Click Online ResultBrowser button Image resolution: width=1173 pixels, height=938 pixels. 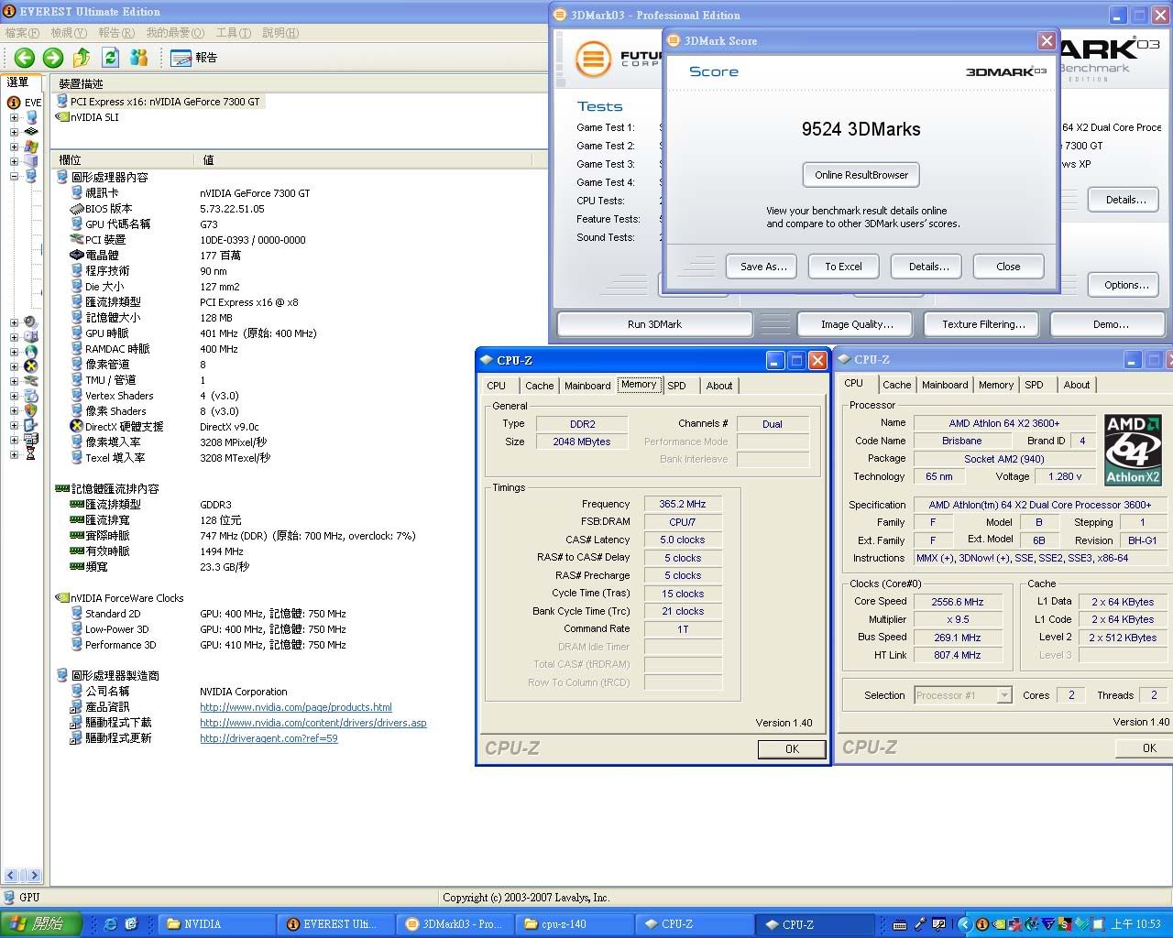(x=861, y=175)
